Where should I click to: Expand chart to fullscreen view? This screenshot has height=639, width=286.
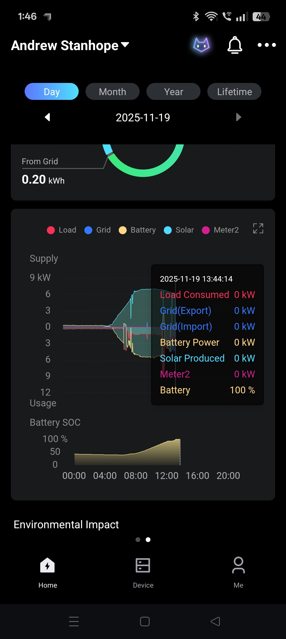tap(258, 228)
